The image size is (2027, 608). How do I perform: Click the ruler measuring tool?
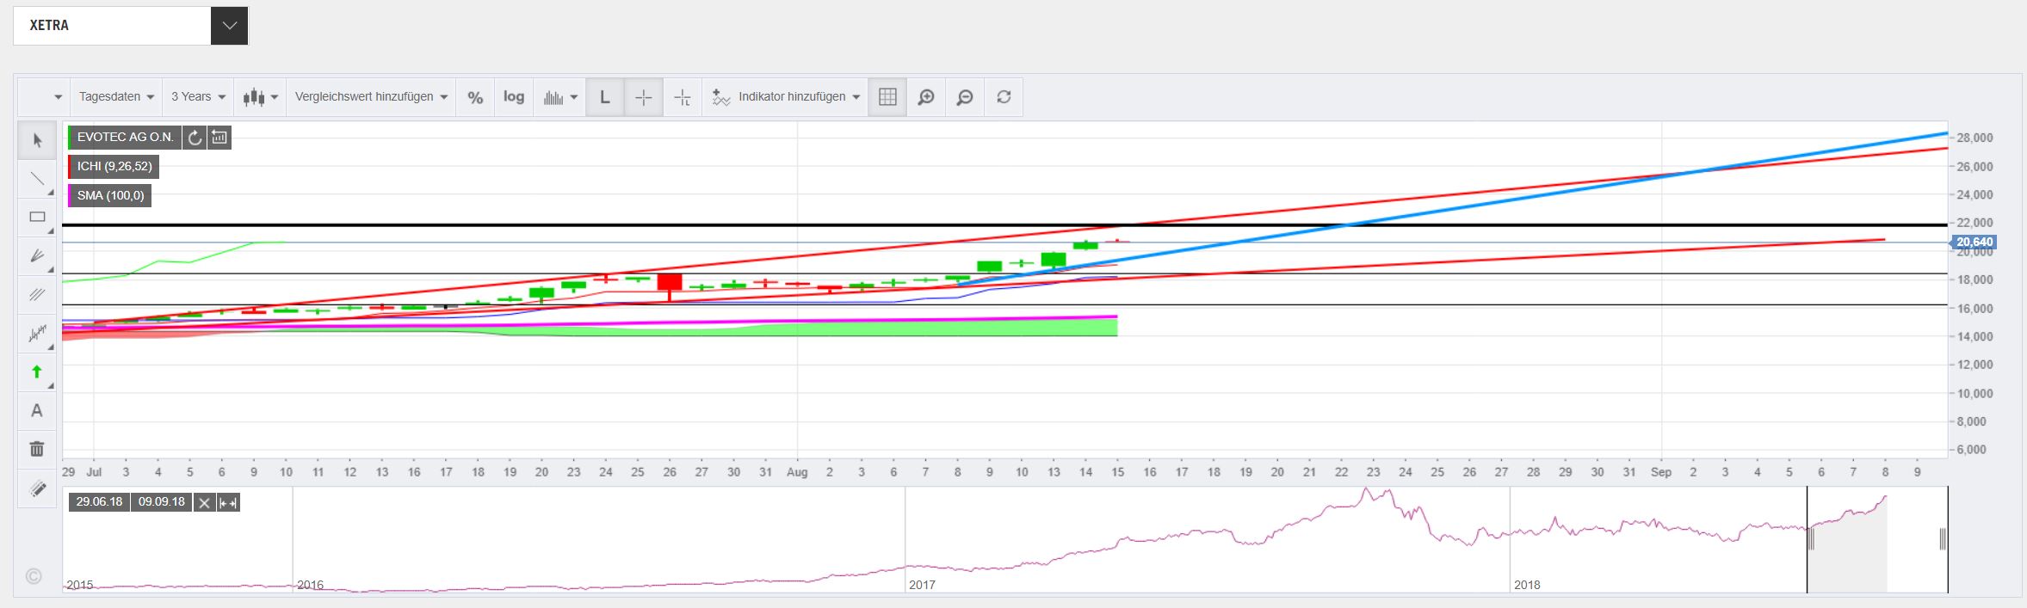37,488
